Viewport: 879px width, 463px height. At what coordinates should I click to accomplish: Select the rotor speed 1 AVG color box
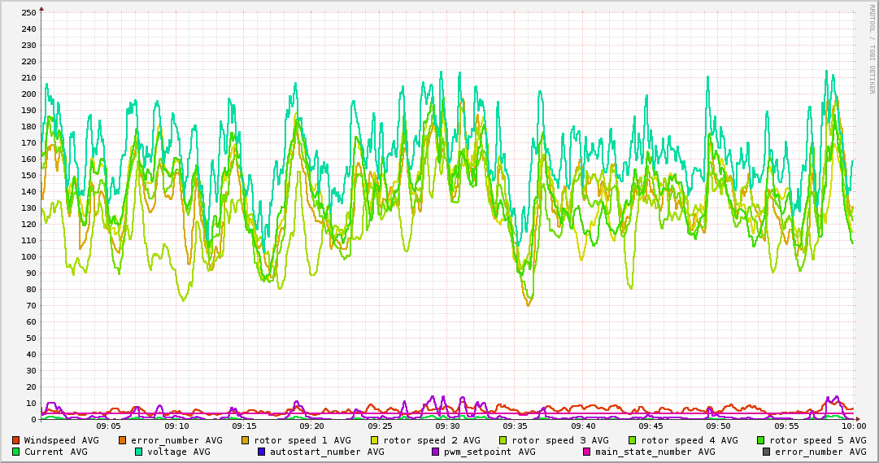click(x=246, y=440)
